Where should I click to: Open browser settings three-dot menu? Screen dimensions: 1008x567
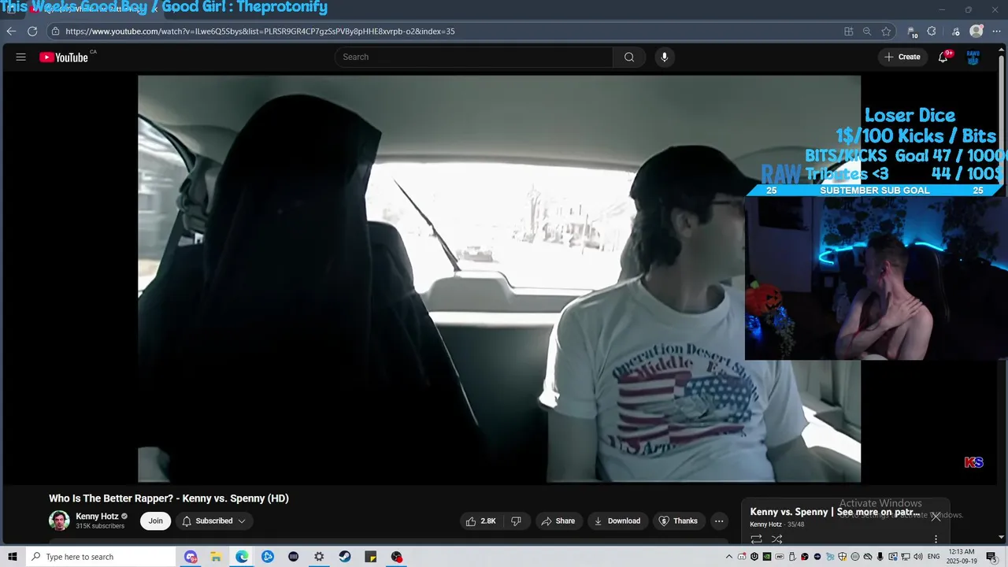point(996,31)
